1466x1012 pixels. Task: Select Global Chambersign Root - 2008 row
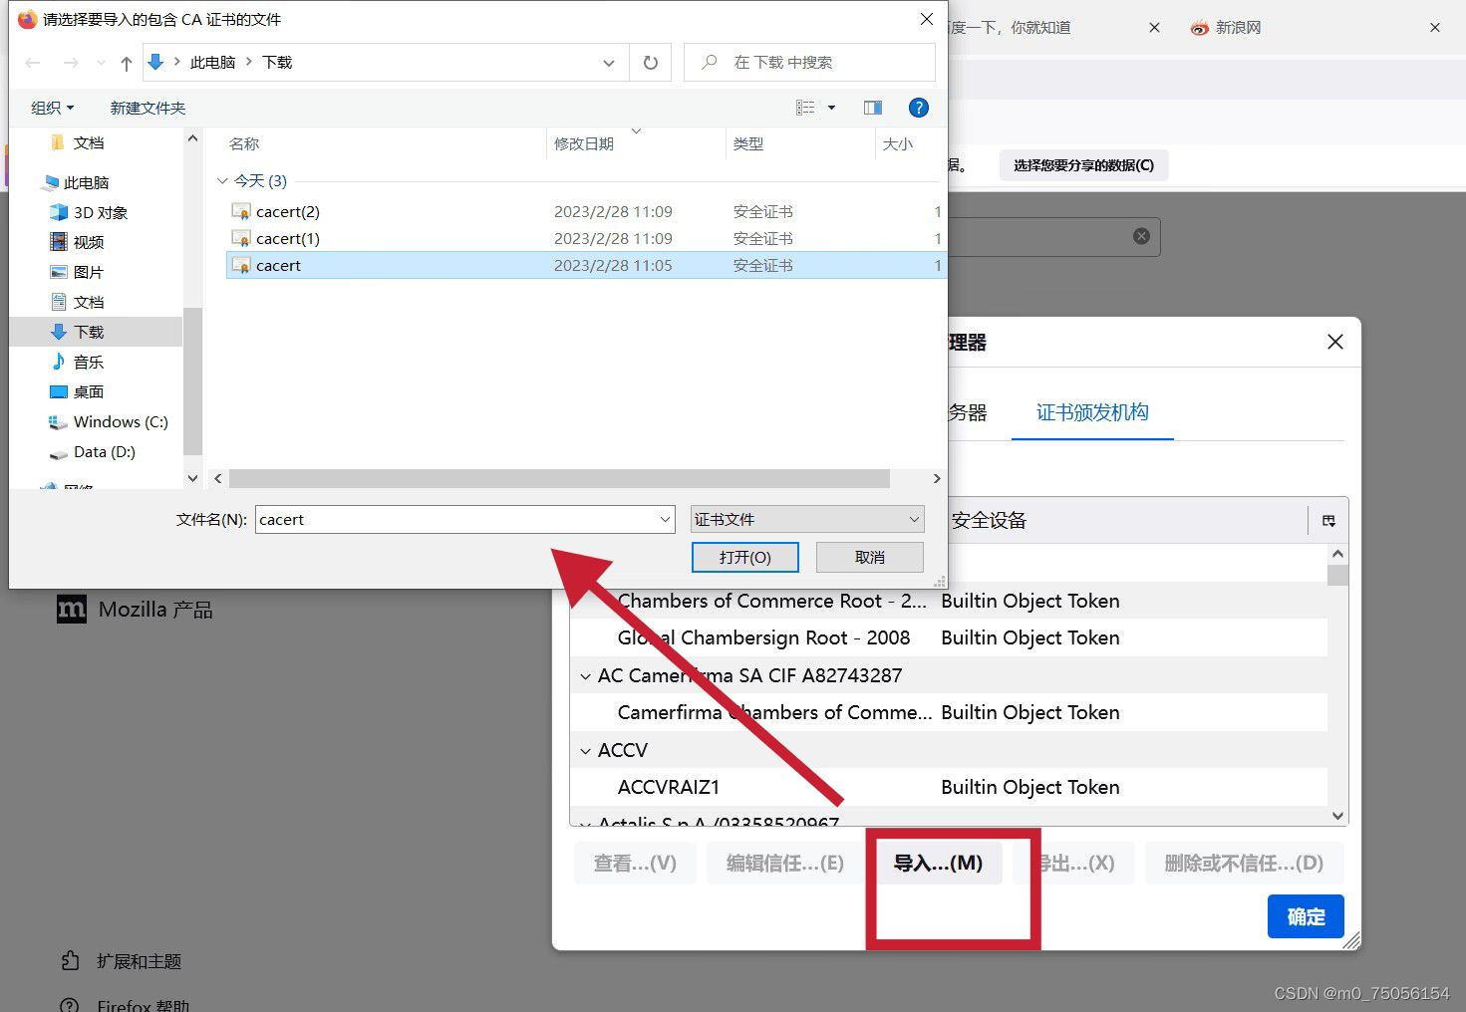point(949,637)
